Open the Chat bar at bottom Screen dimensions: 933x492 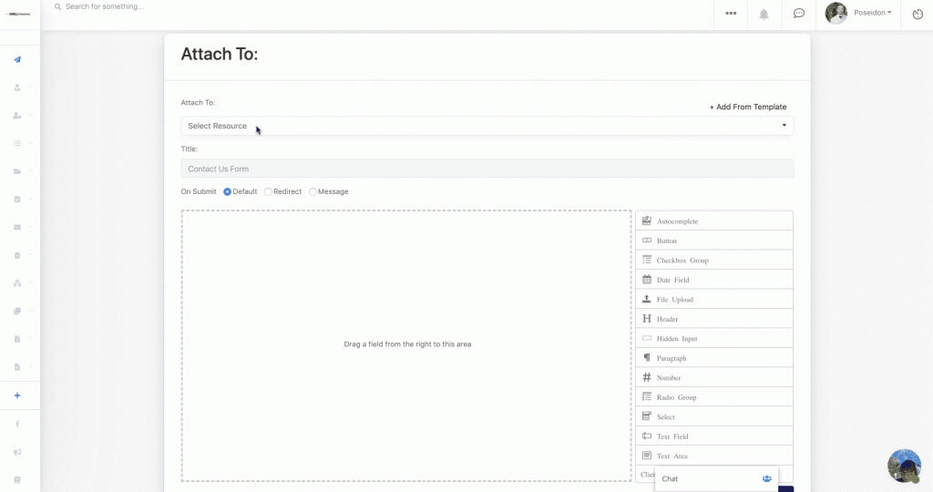click(716, 479)
